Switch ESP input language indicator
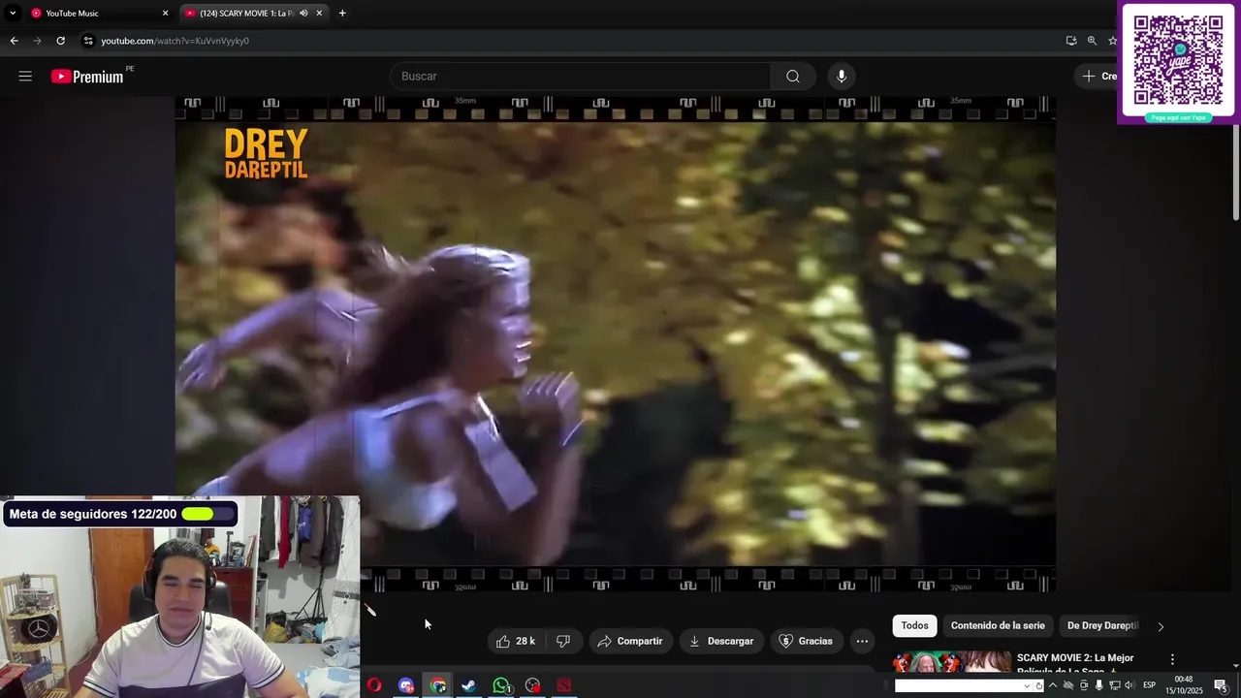The width and height of the screenshot is (1241, 698). point(1150,685)
